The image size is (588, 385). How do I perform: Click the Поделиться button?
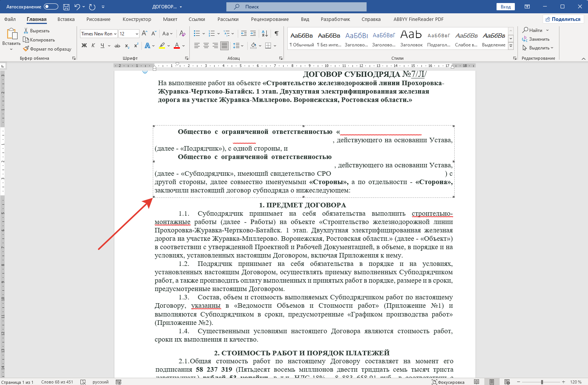tap(563, 19)
